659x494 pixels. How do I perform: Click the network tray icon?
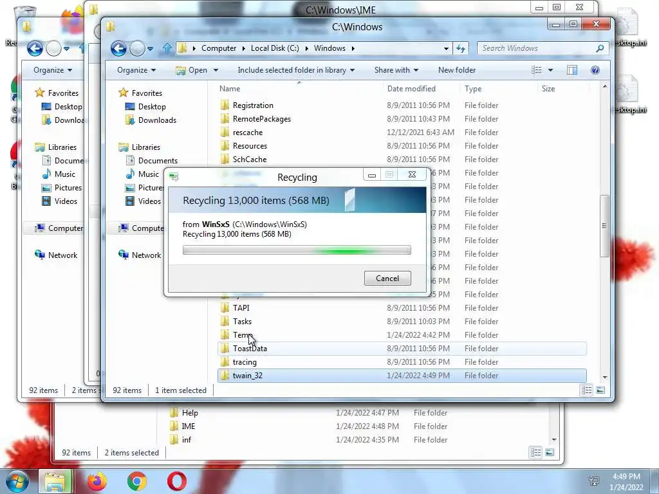[x=594, y=481]
